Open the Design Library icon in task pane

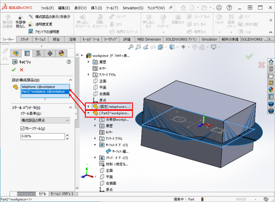(271, 69)
